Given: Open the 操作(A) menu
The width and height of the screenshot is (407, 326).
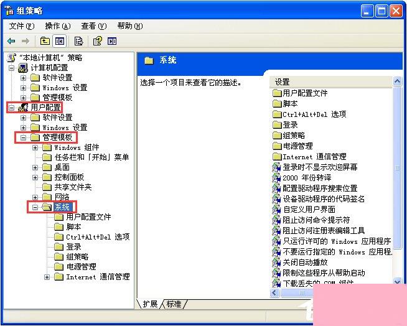Looking at the screenshot, I should coord(58,26).
